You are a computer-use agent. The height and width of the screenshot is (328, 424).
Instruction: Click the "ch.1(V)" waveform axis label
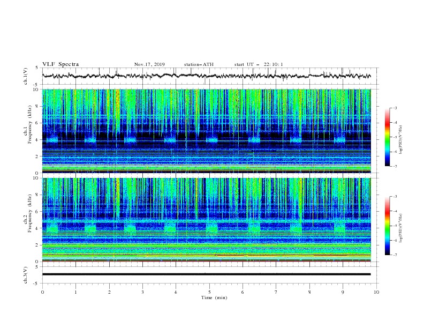26,76
